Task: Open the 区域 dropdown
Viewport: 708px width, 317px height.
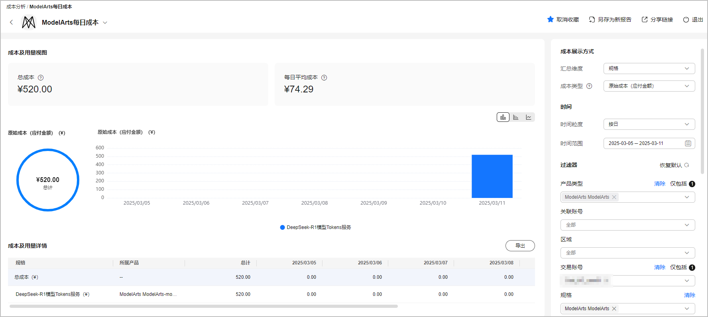Action: [x=628, y=253]
